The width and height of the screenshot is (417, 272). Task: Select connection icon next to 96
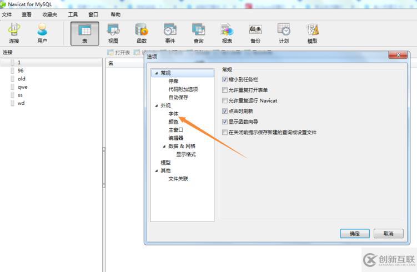tap(13, 70)
